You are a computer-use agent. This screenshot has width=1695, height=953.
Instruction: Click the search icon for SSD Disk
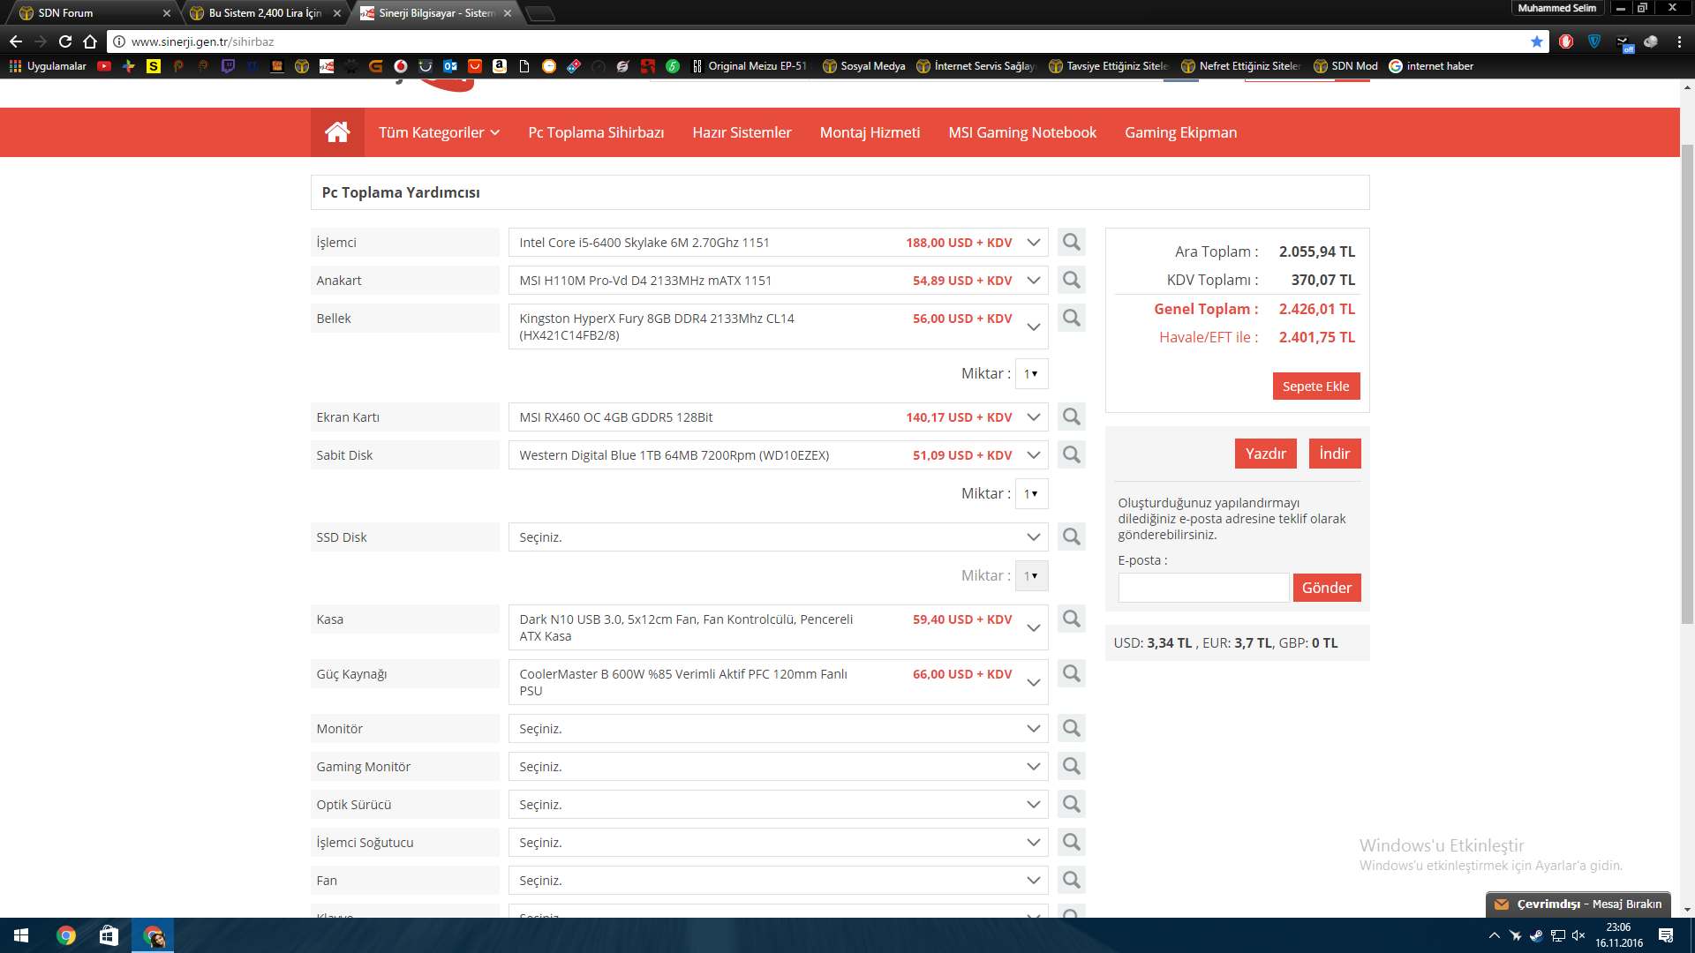1071,537
